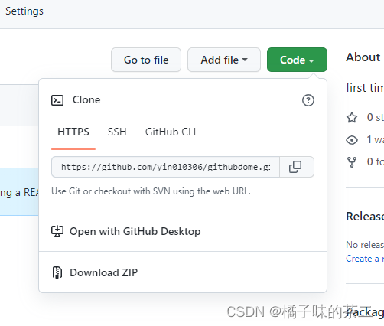The image size is (384, 326).
Task: Click the stars star icon
Action: tap(352, 118)
